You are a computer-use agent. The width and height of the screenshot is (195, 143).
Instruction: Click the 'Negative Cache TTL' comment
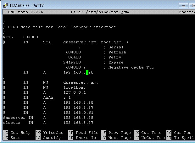coord(131,67)
